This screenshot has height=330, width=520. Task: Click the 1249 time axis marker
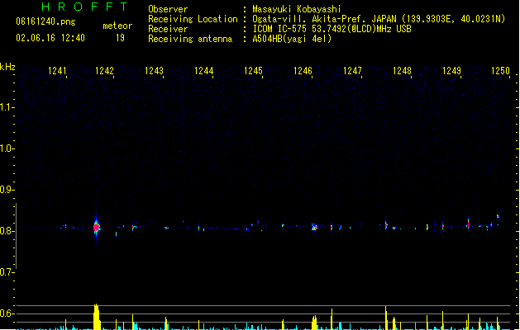pos(451,71)
